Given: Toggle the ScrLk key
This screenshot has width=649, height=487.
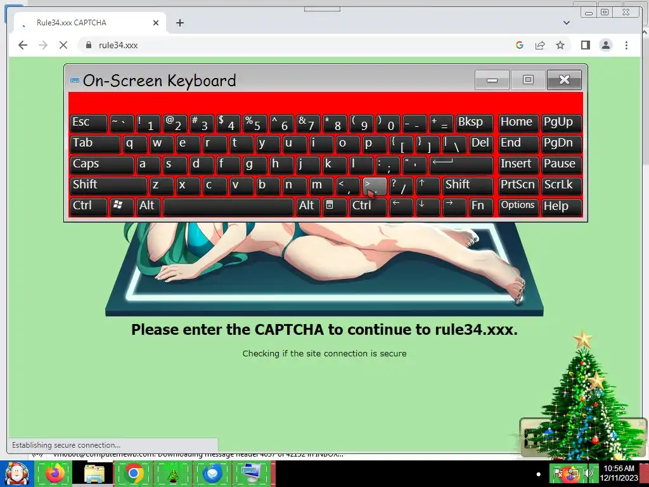Looking at the screenshot, I should tap(562, 186).
